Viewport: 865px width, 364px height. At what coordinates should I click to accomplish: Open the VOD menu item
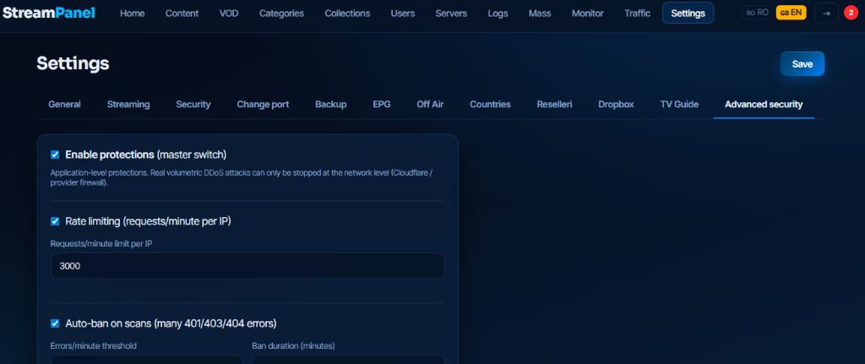229,14
